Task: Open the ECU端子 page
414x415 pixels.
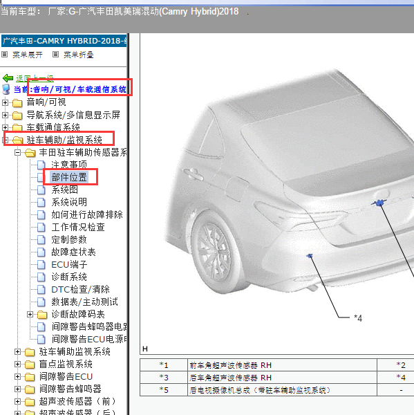Action: 69,264
